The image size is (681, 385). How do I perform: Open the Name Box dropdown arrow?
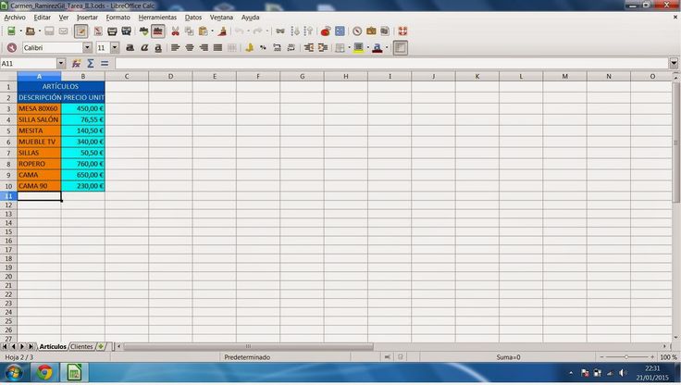61,64
